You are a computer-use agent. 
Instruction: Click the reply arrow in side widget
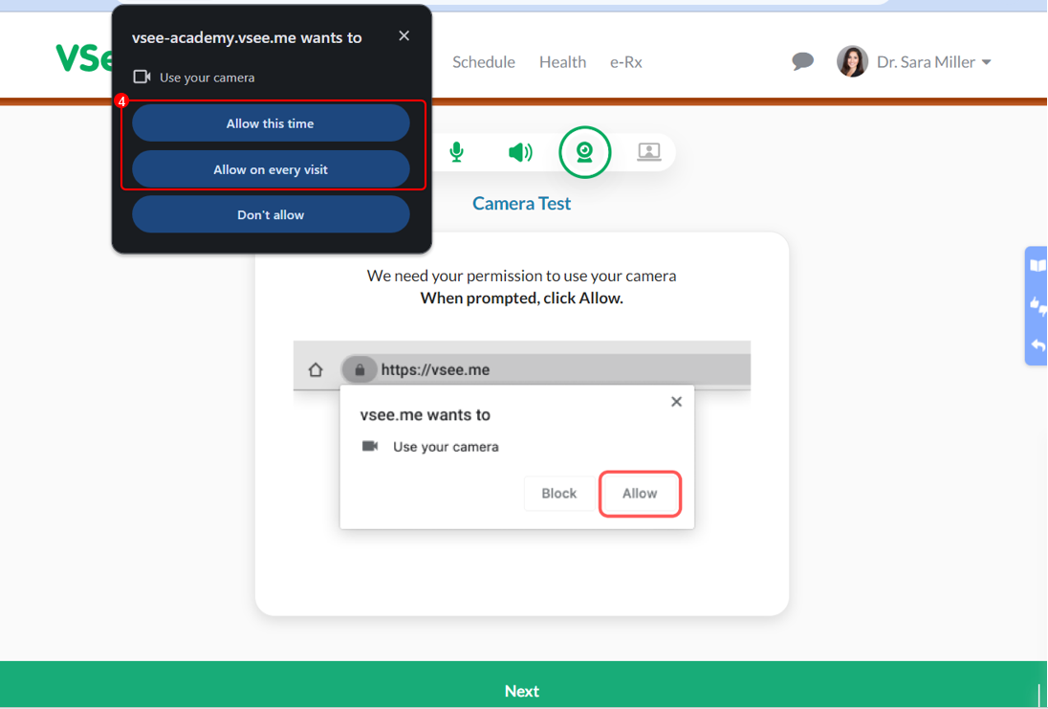(1037, 345)
